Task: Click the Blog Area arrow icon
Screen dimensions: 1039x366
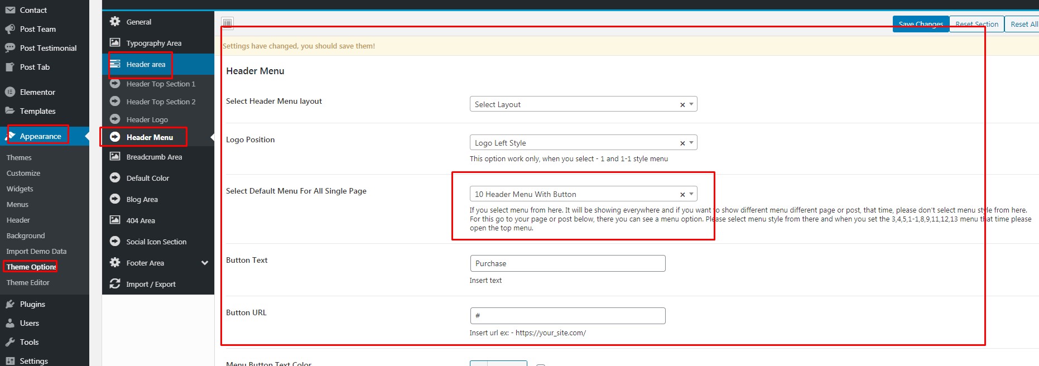Action: (x=115, y=199)
